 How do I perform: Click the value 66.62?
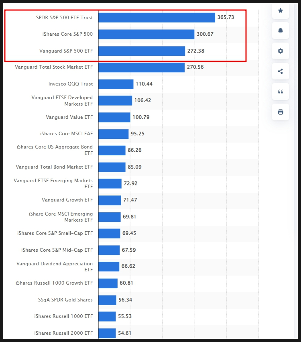click(x=128, y=266)
